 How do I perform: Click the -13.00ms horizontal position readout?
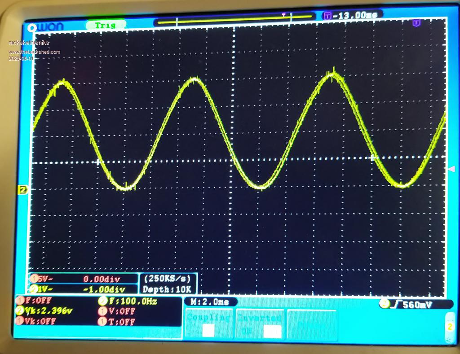point(353,15)
